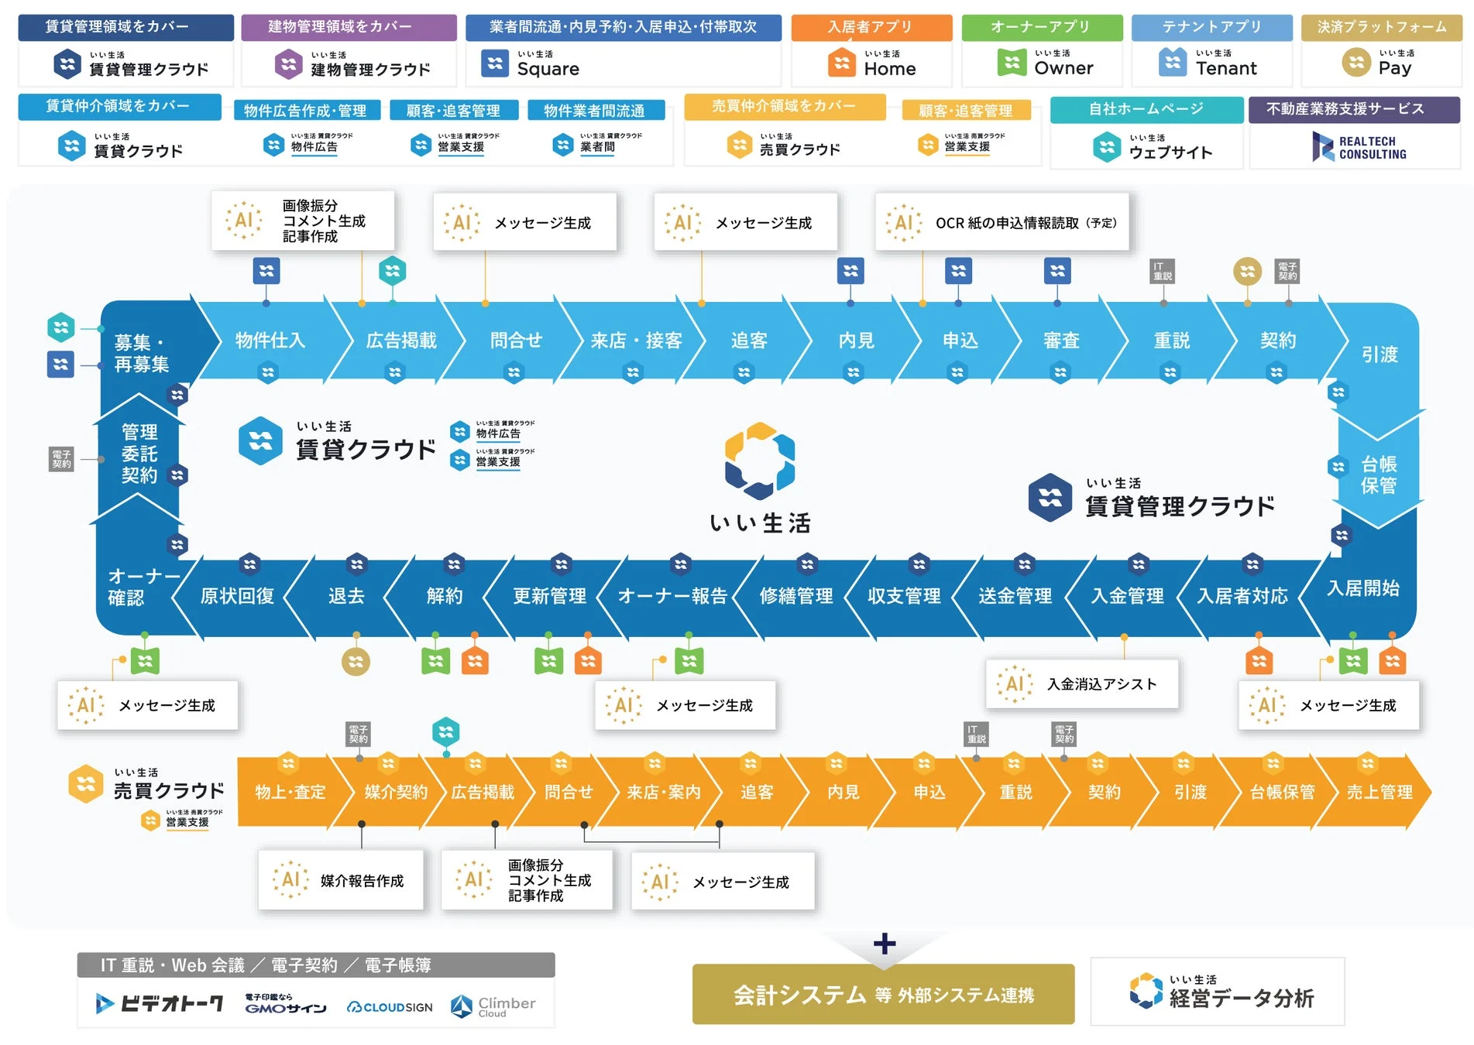Click the 経営データ分析 logo icon
Screen dimensions: 1474x1045
click(1146, 991)
